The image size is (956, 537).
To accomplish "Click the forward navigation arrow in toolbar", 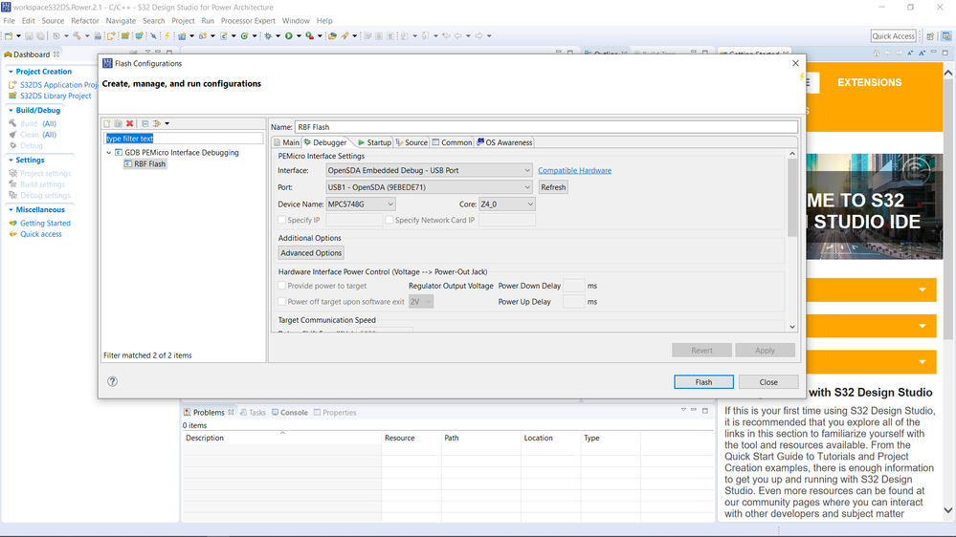I will [x=479, y=36].
